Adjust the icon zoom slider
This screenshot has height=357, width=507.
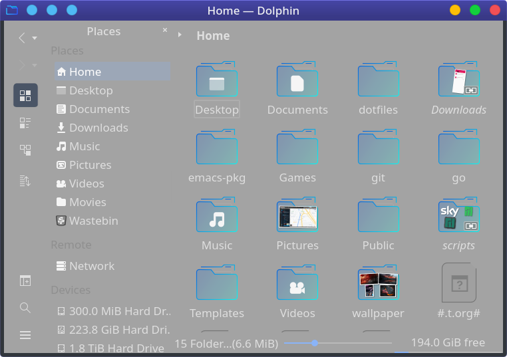pos(315,343)
